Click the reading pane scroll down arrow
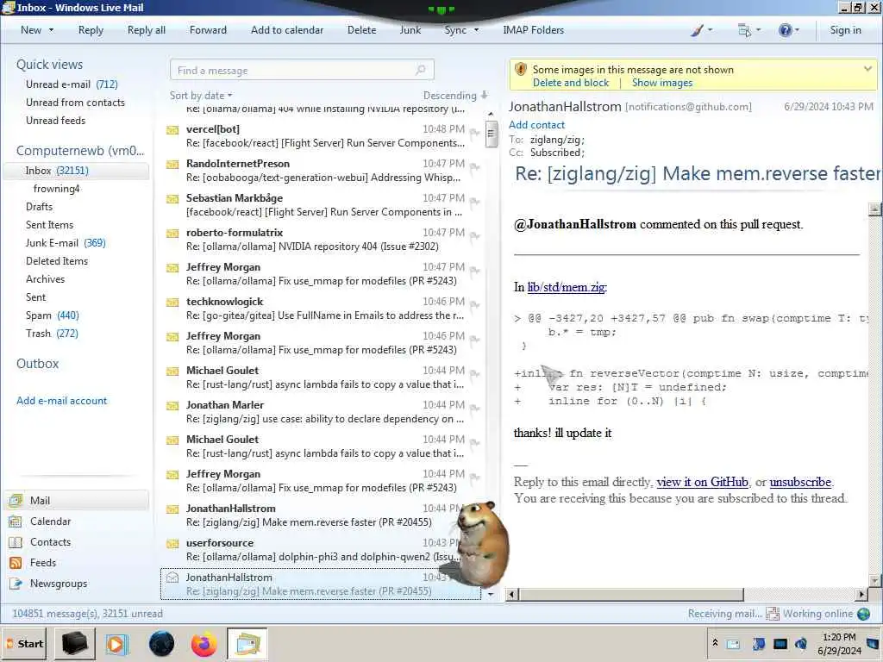 pyautogui.click(x=874, y=580)
